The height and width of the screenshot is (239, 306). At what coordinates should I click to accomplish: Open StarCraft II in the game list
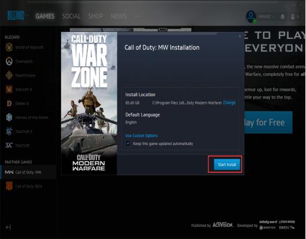(19, 132)
